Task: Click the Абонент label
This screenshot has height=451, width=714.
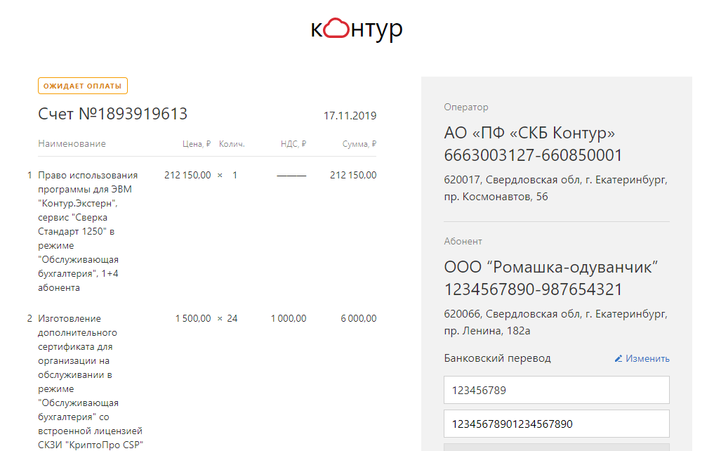Action: [x=463, y=242]
